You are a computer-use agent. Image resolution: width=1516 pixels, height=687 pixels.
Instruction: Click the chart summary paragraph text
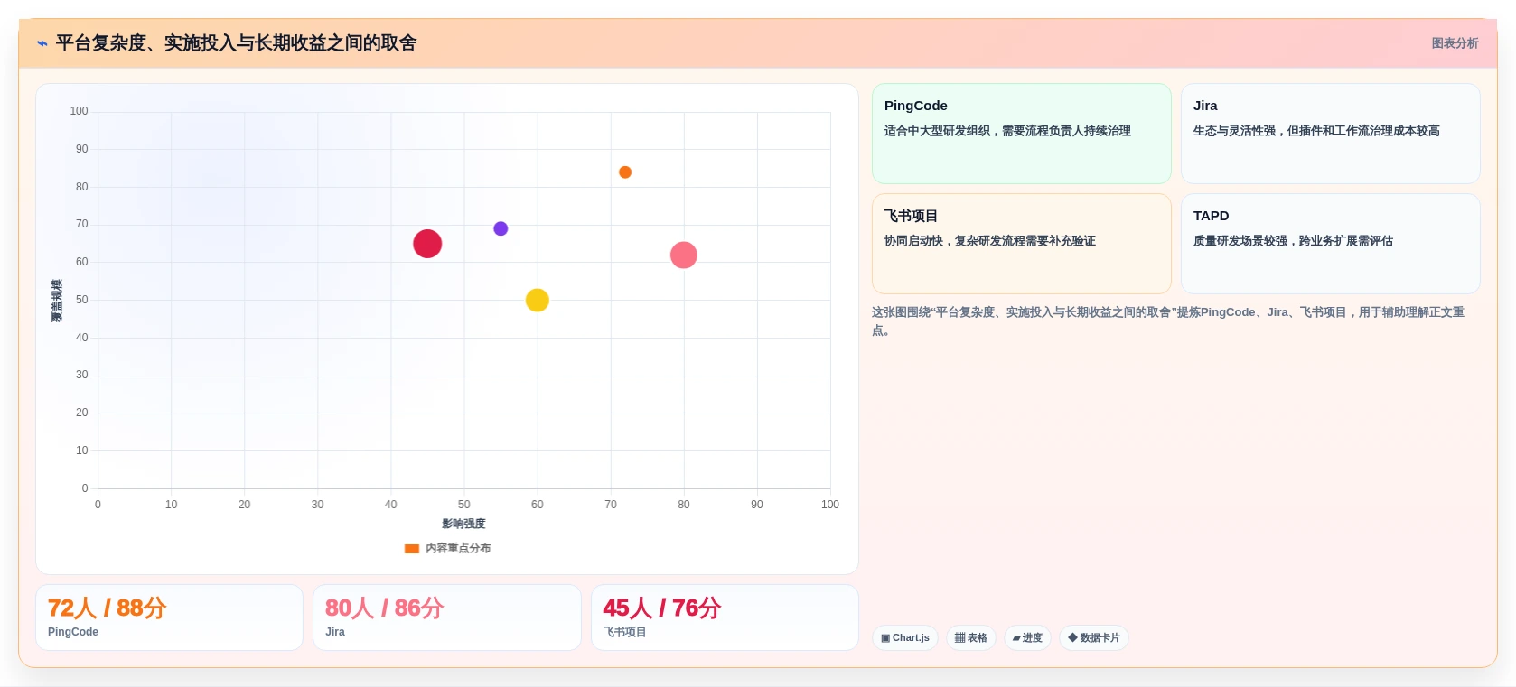pyautogui.click(x=1168, y=320)
